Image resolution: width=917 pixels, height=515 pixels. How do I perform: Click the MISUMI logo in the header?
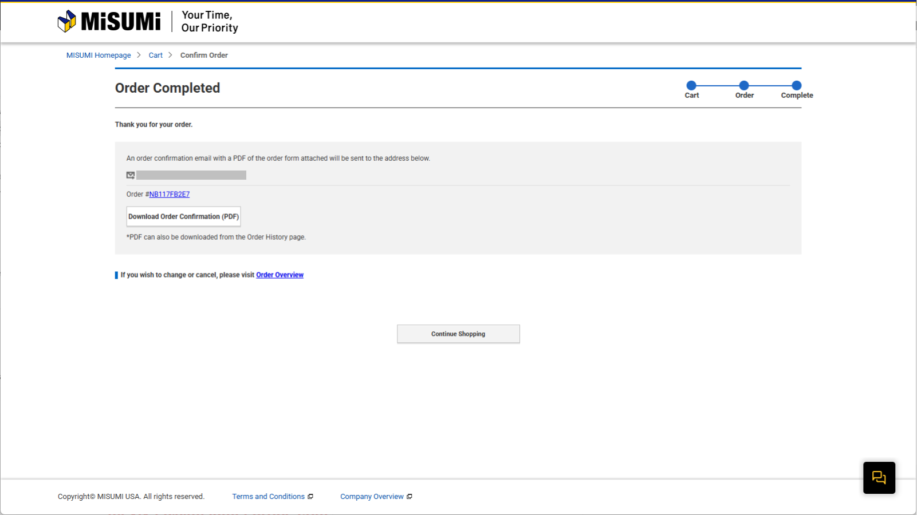(x=109, y=22)
